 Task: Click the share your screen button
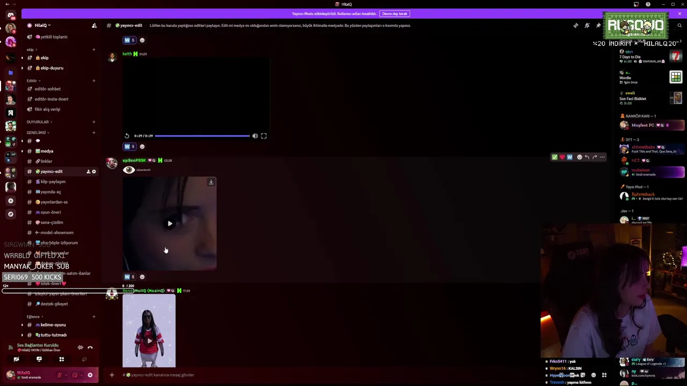pos(39,359)
